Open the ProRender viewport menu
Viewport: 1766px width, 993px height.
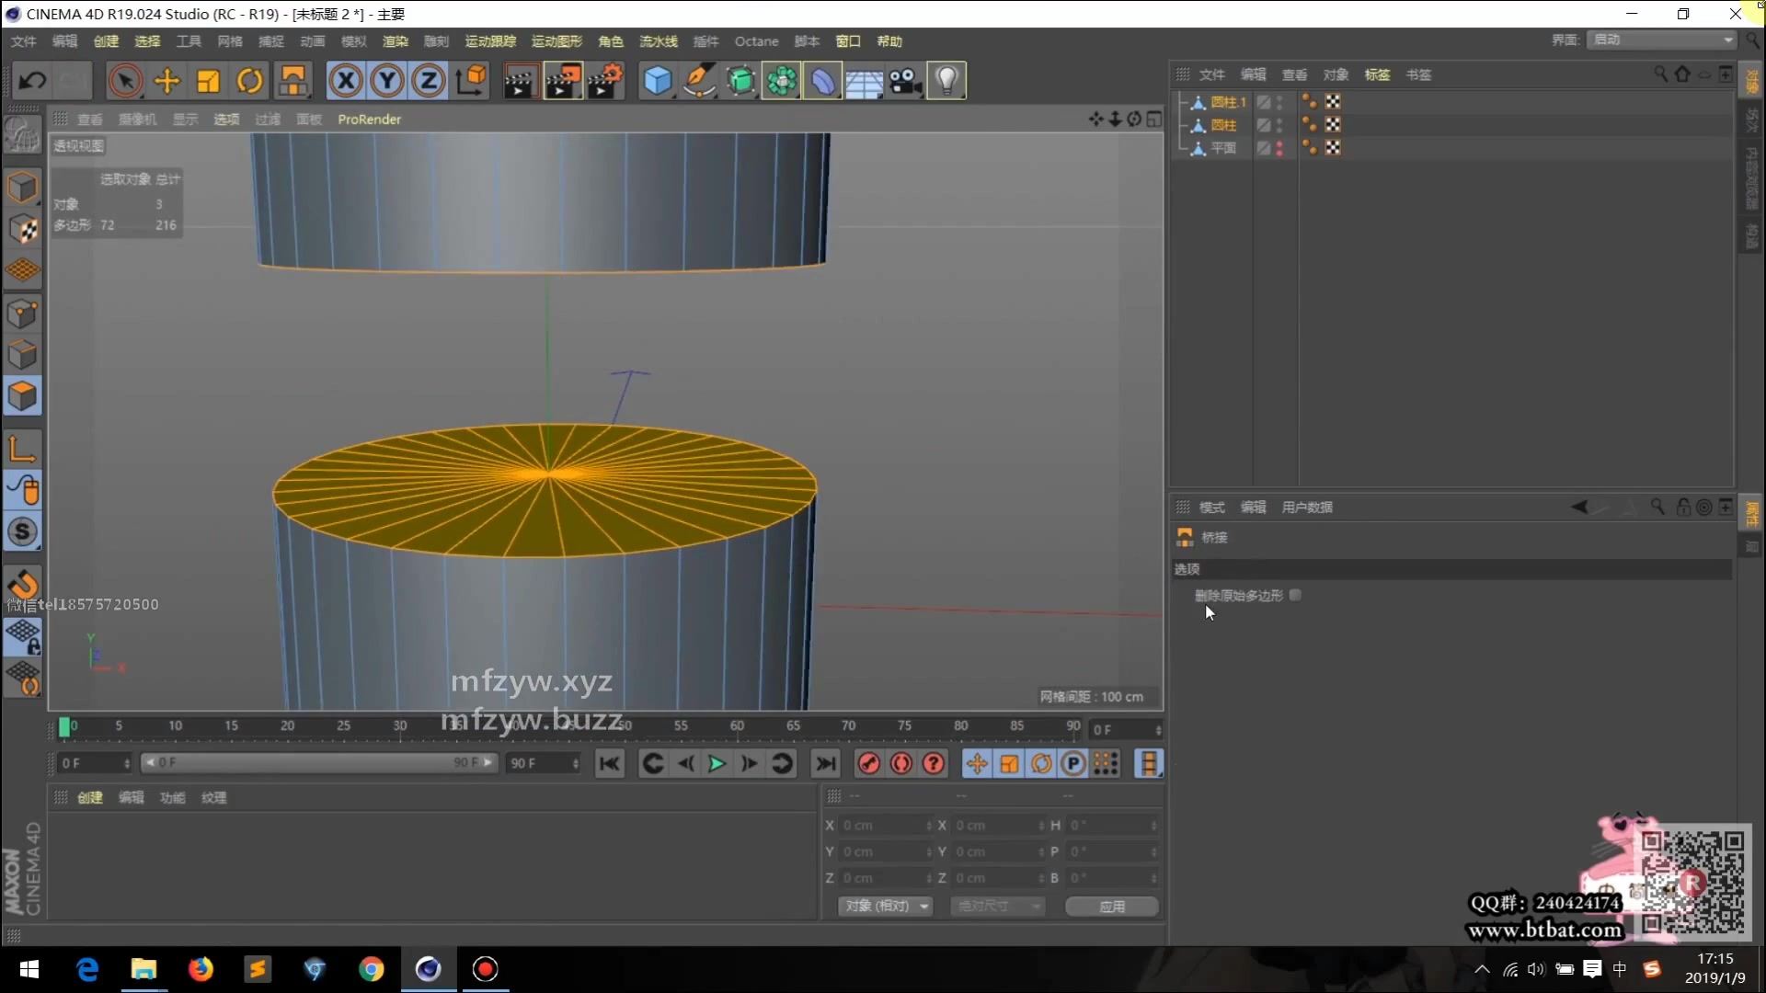click(x=369, y=120)
